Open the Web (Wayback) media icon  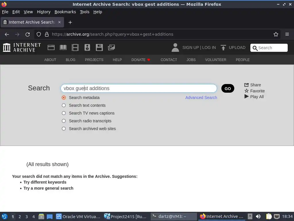tap(51, 47)
